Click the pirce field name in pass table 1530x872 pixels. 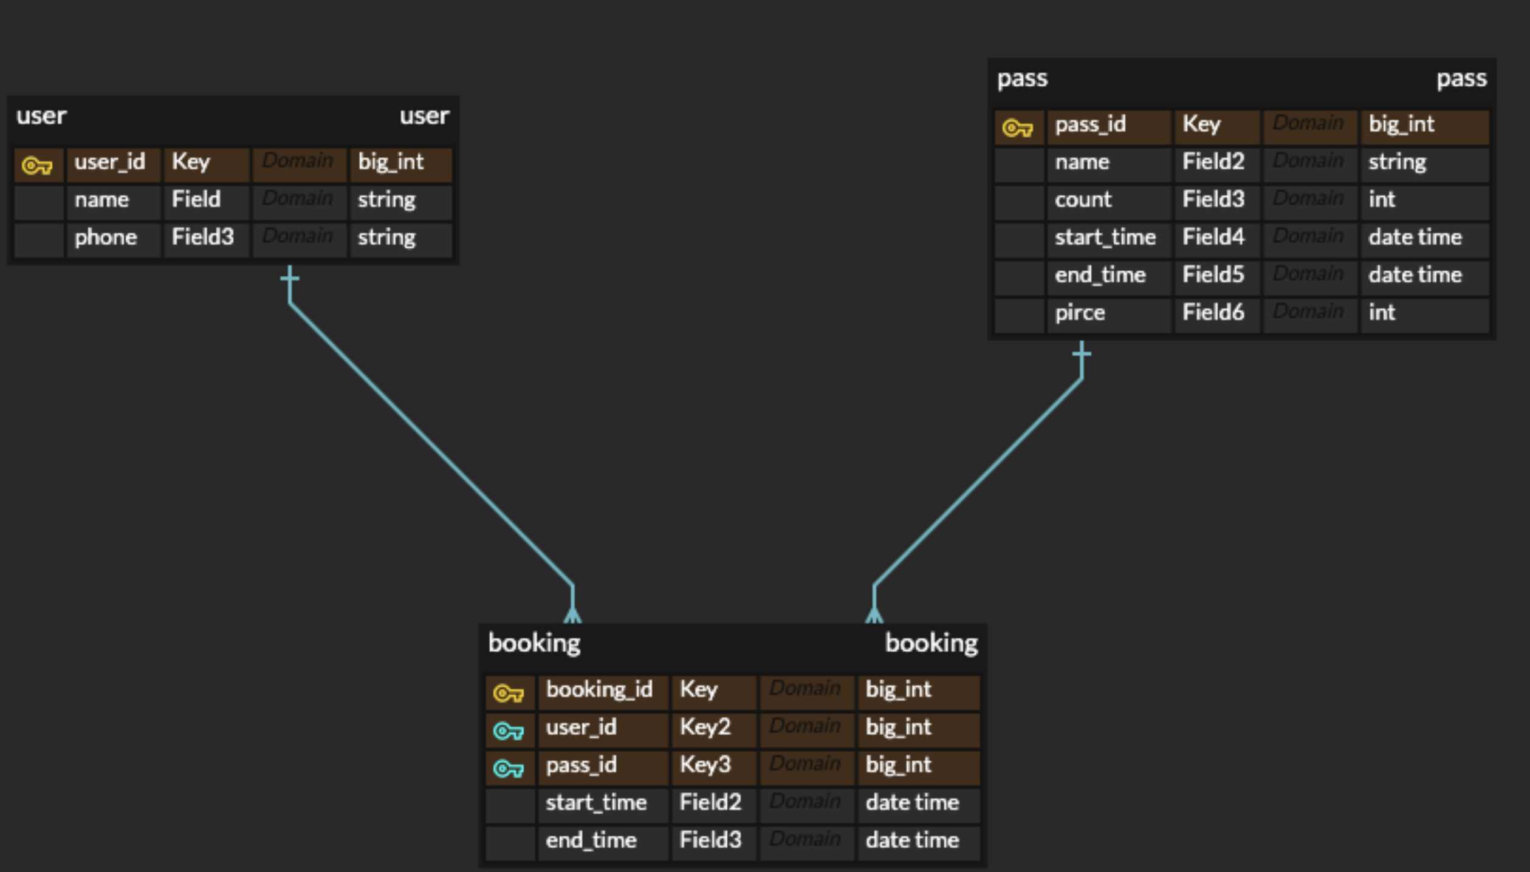click(1080, 313)
